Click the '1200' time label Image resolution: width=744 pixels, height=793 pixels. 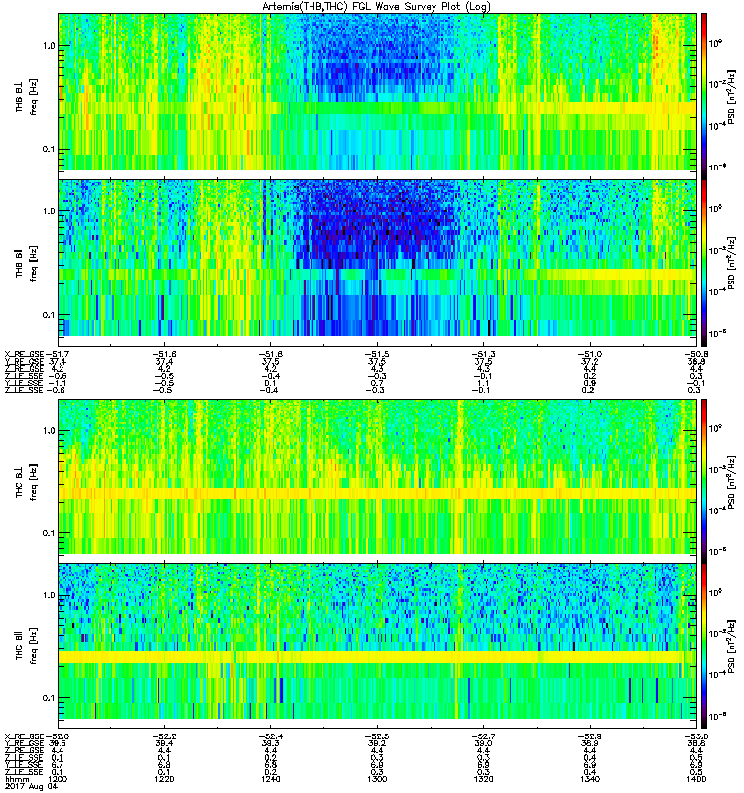58,779
